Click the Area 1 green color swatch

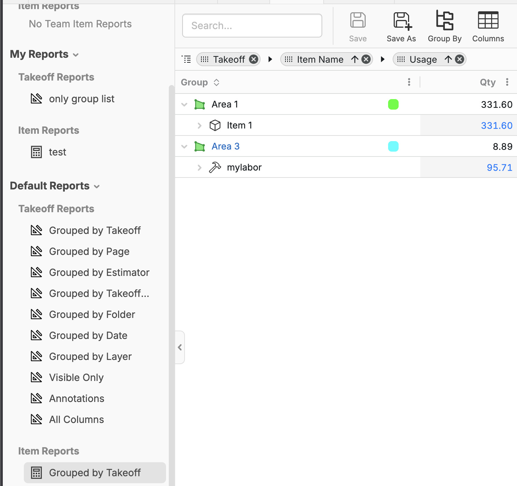(393, 104)
